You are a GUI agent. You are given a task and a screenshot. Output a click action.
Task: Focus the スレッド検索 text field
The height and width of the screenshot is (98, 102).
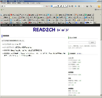coord(79,42)
